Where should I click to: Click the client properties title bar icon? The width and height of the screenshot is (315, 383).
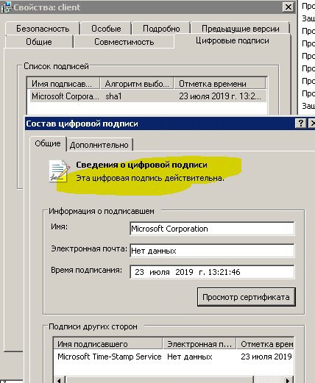(x=6, y=7)
